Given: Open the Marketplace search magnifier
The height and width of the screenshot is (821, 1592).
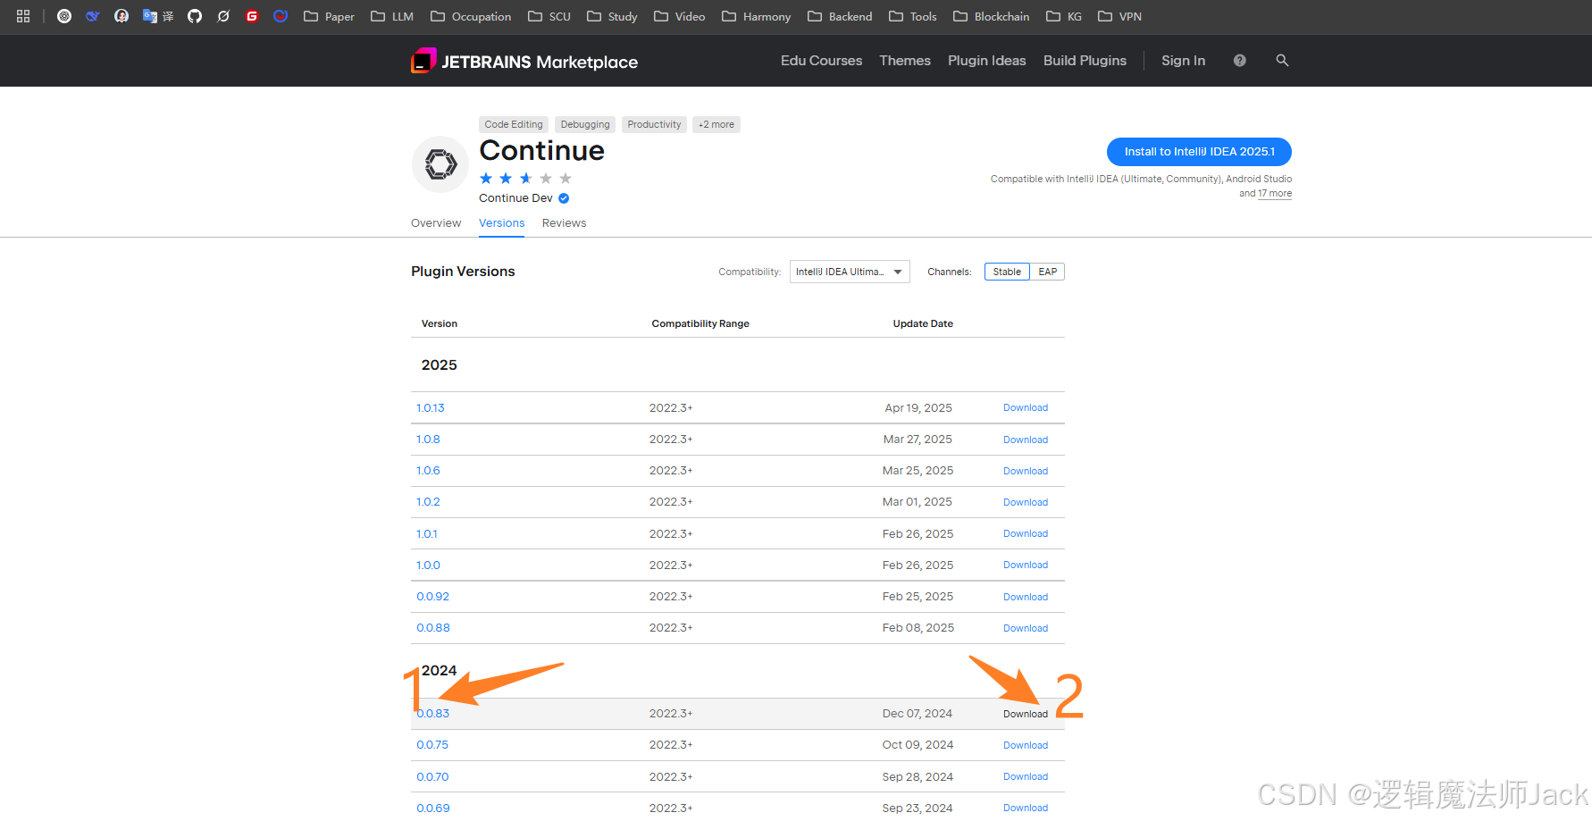Looking at the screenshot, I should pyautogui.click(x=1282, y=61).
